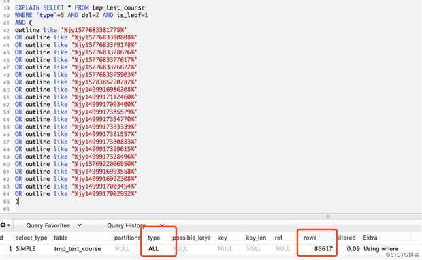This screenshot has height=260, width=422.
Task: Click the 'AND (' line 41
Action: (23, 22)
